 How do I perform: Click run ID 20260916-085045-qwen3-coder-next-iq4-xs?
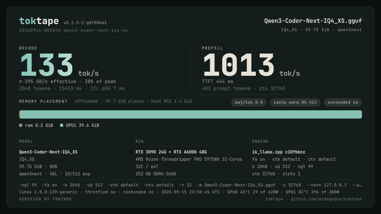click(x=73, y=30)
